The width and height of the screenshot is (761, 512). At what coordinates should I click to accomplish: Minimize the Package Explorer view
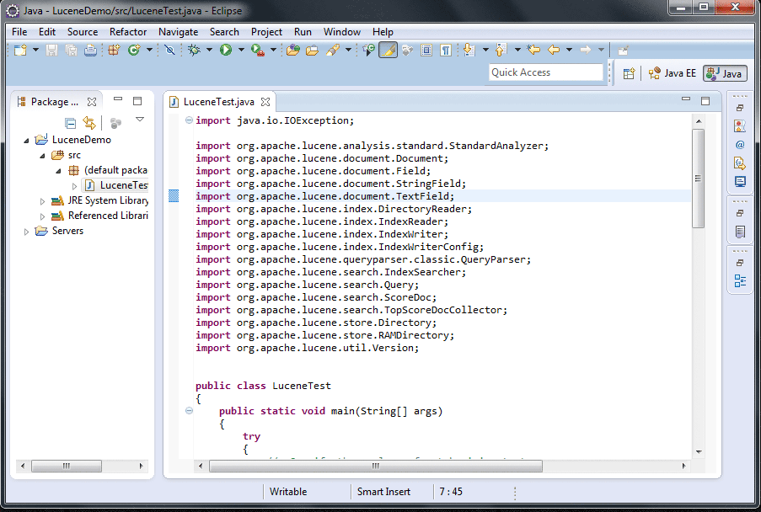coord(118,99)
